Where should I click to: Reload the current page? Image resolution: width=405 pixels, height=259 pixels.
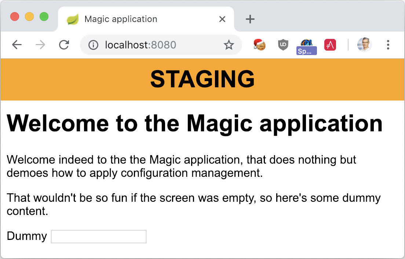pos(64,44)
